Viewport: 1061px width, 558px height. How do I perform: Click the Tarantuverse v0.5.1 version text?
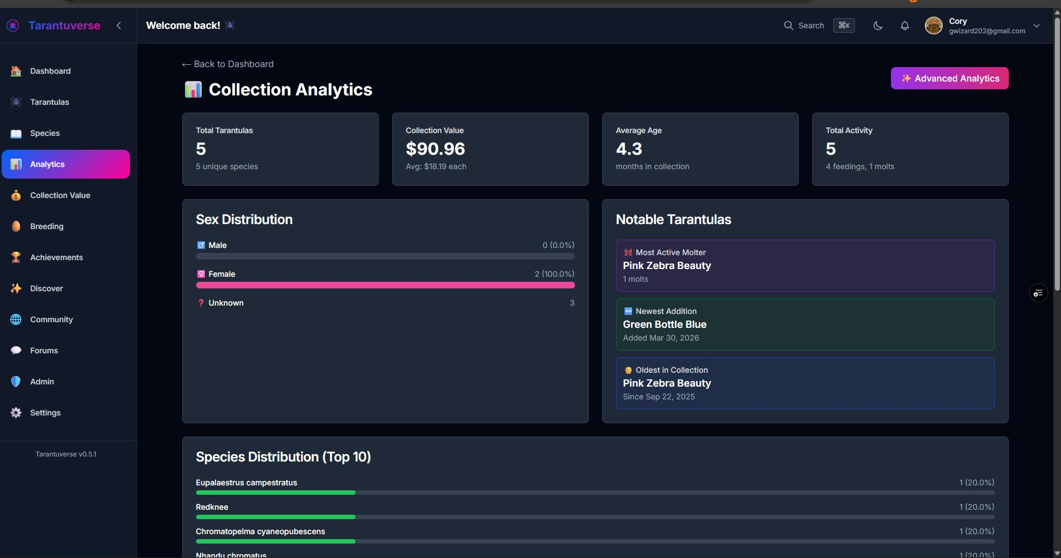66,454
